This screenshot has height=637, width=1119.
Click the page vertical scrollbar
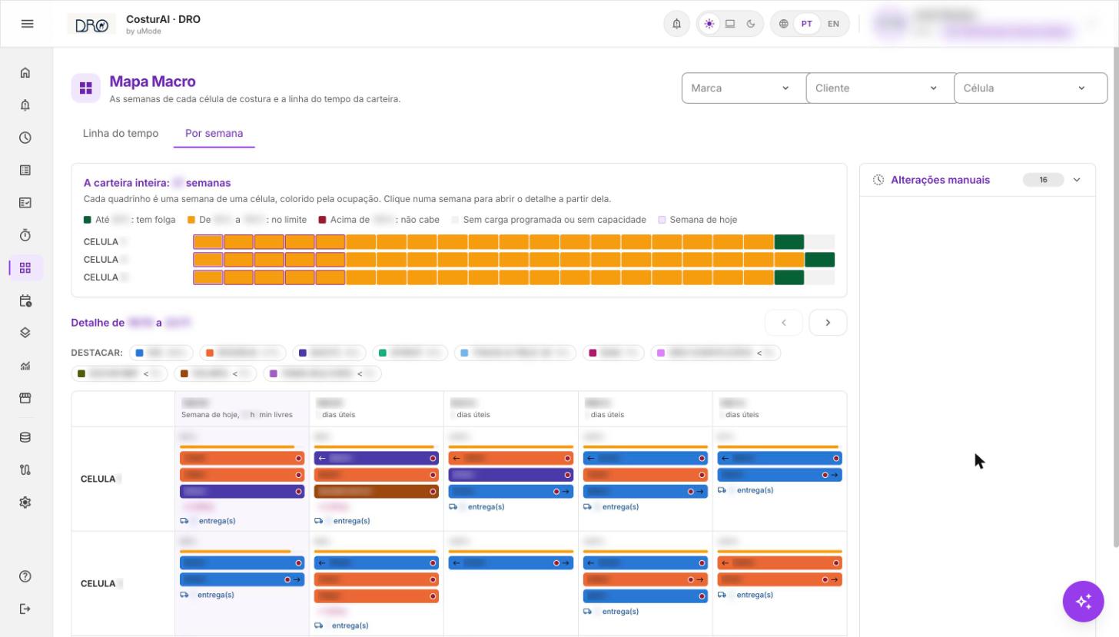tap(1115, 297)
